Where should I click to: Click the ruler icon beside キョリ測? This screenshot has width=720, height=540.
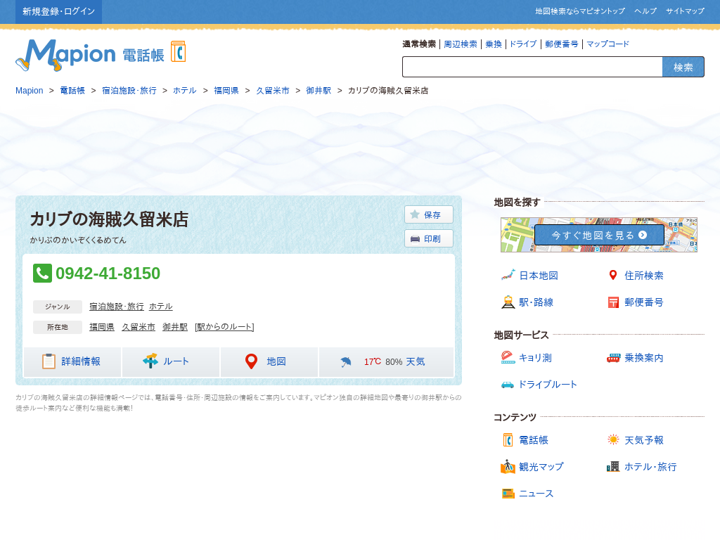click(508, 357)
